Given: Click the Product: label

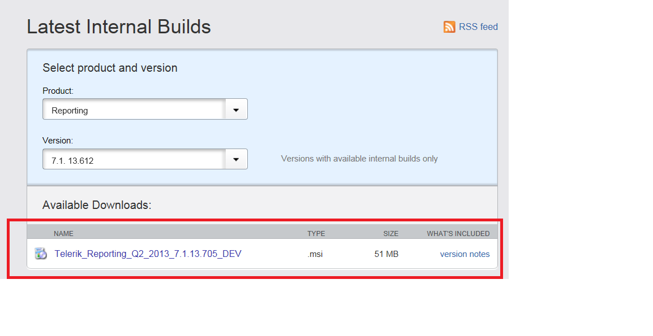Looking at the screenshot, I should 58,91.
